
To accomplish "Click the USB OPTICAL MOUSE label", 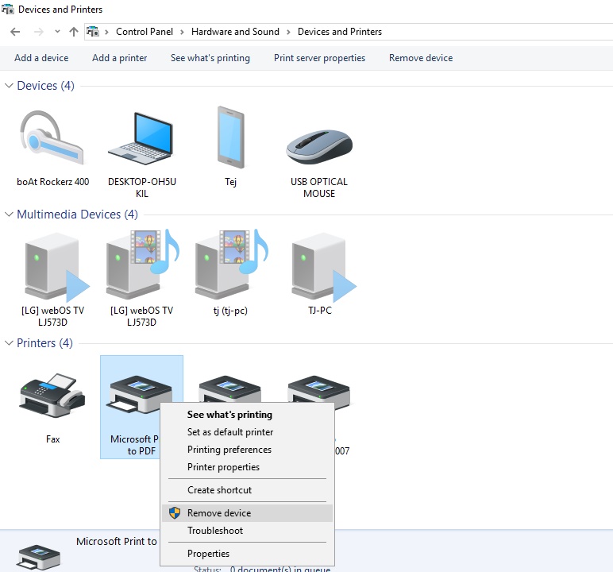I will pyautogui.click(x=319, y=187).
